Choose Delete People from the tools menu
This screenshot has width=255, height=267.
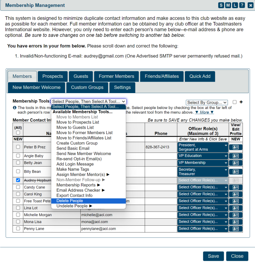coord(89,201)
